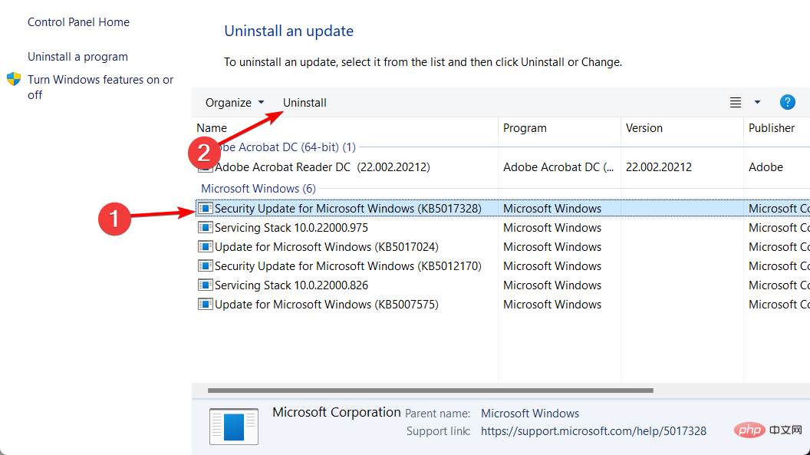Click the Adobe Acrobat DC (... program cell
The width and height of the screenshot is (810, 455).
(x=558, y=167)
